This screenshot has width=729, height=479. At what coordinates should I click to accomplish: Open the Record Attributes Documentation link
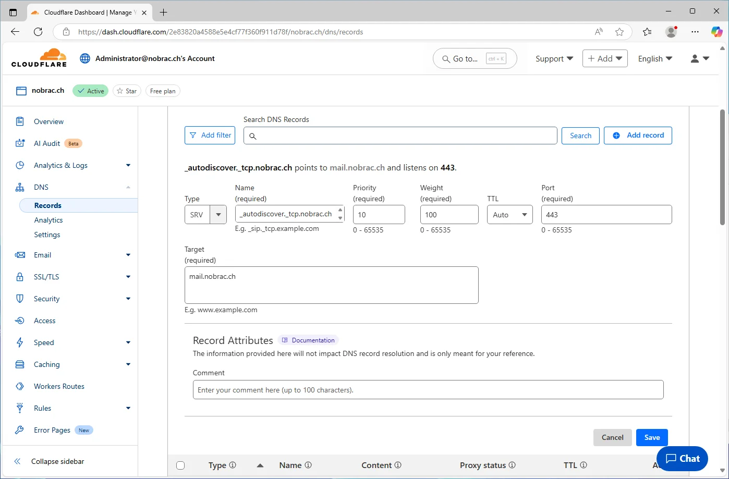click(308, 340)
